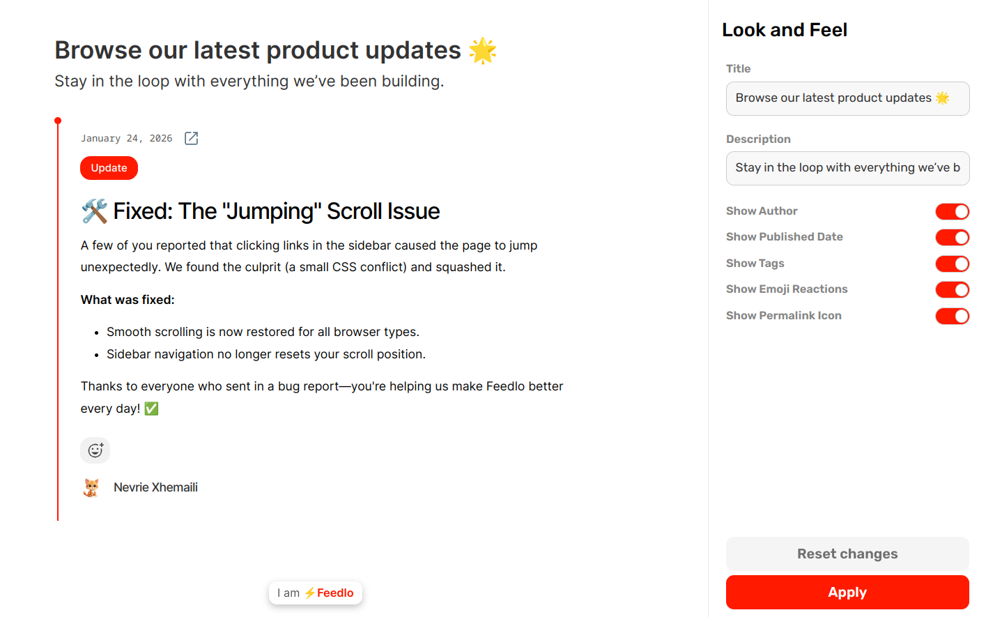
Task: Click the Reset changes button
Action: pos(847,554)
